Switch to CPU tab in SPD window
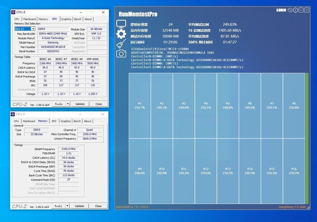 [17, 19]
